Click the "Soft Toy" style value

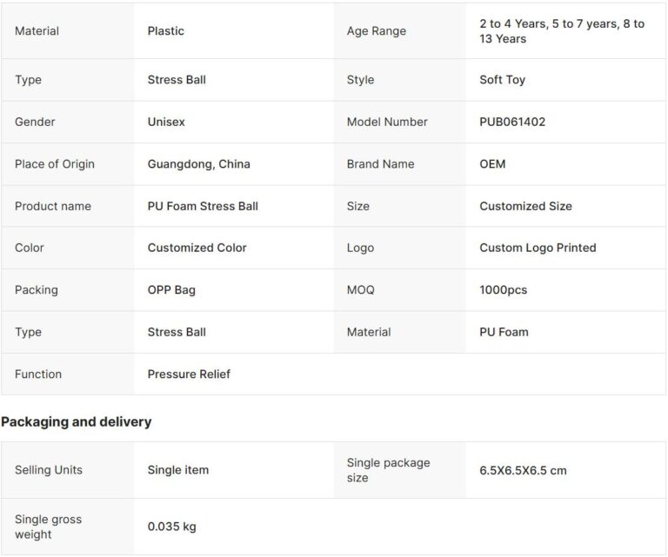pos(503,80)
